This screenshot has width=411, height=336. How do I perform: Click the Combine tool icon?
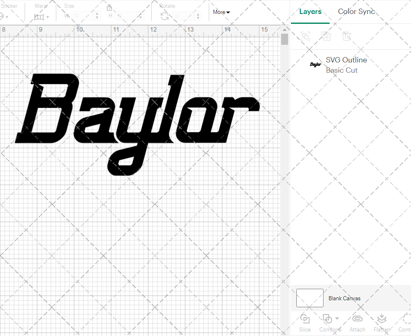coord(327,319)
